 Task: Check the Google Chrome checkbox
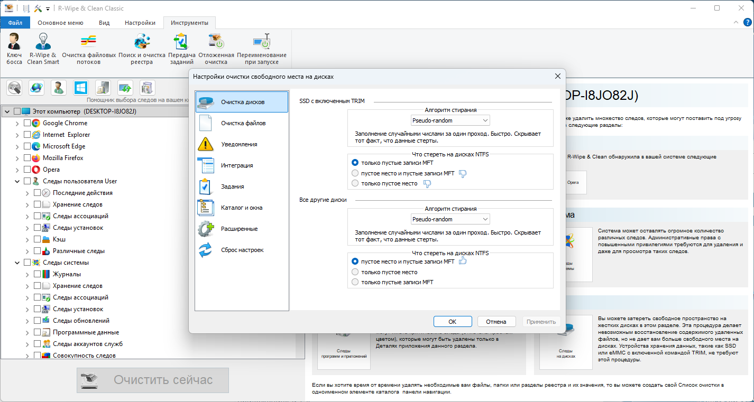pyautogui.click(x=27, y=123)
